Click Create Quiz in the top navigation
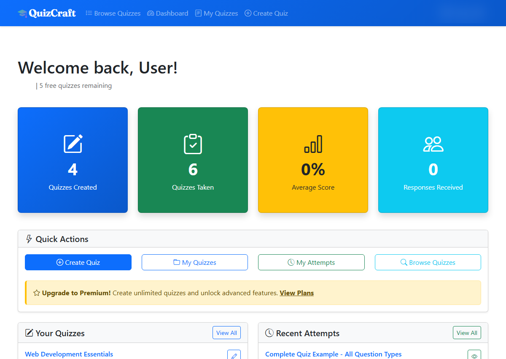 pos(266,13)
